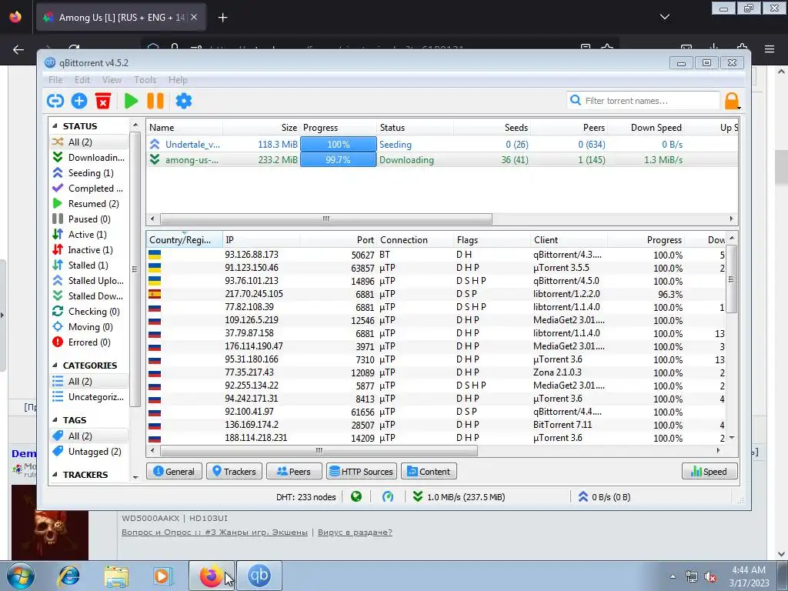Click the orange Pause torrent icon

pos(155,101)
